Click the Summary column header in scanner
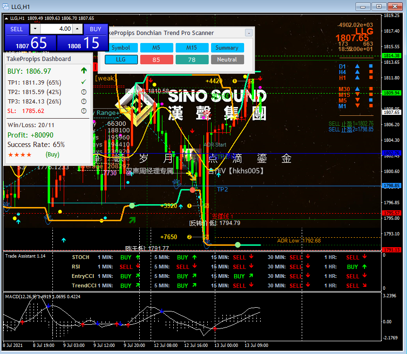The height and width of the screenshot is (354, 407). click(227, 48)
